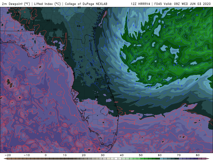Click the 30 colorbar scale label
This screenshot has width=213, height=160.
pyautogui.click(x=103, y=155)
